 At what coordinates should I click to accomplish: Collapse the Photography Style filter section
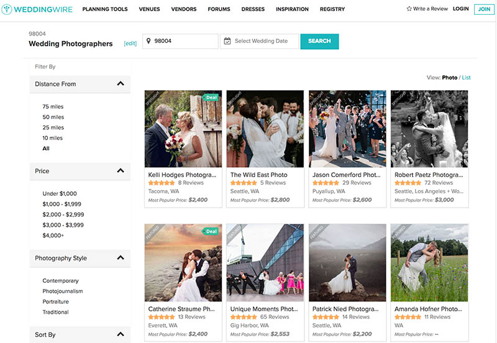point(121,258)
